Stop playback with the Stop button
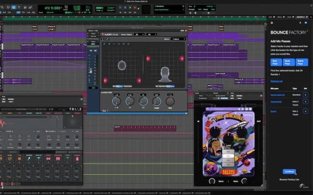This screenshot has width=313, height=195. [x=125, y=8]
